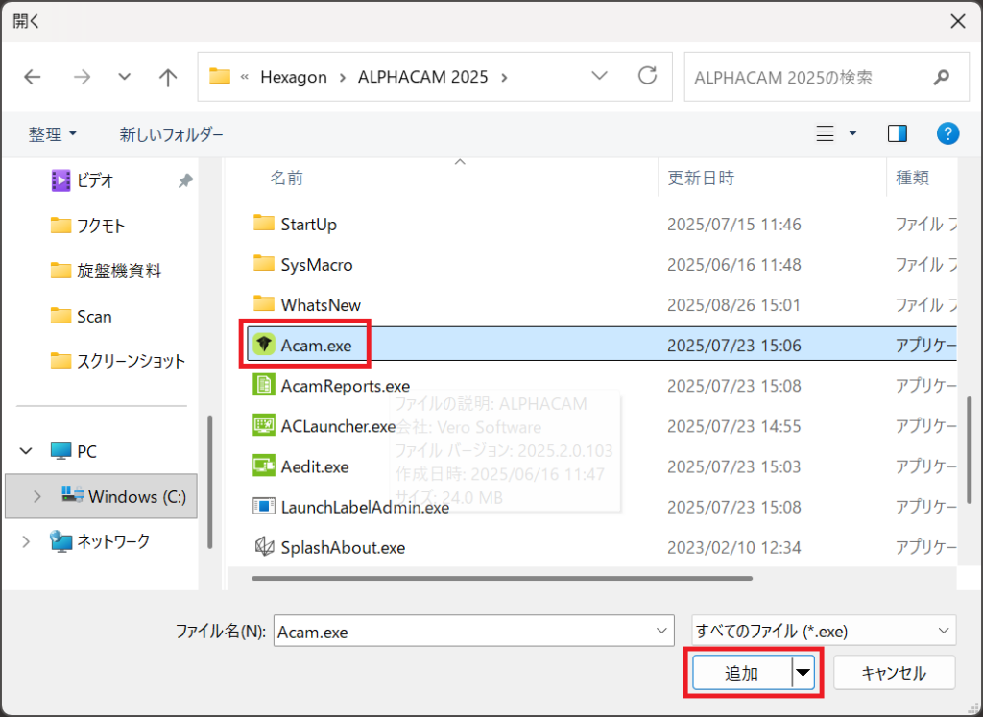Select the SplashAbout.exe file icon
Screen dimensions: 983x717
[264, 547]
